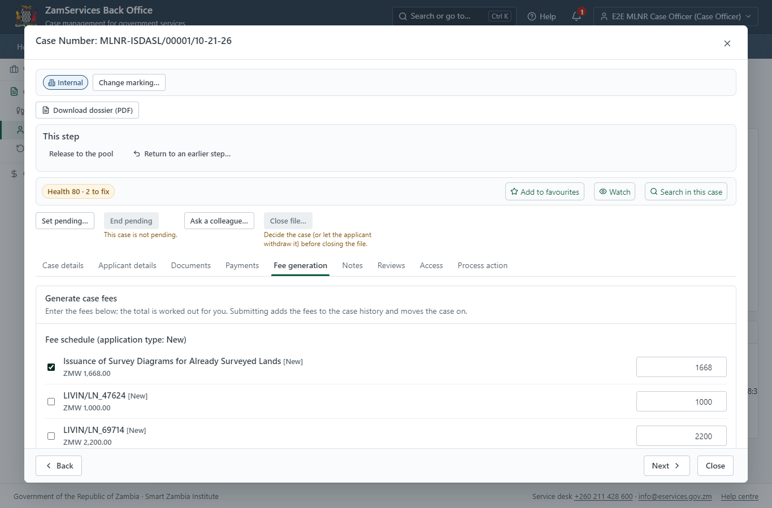Screen dimensions: 772x508
Task: Select the Fee generation tab
Action: [300, 265]
